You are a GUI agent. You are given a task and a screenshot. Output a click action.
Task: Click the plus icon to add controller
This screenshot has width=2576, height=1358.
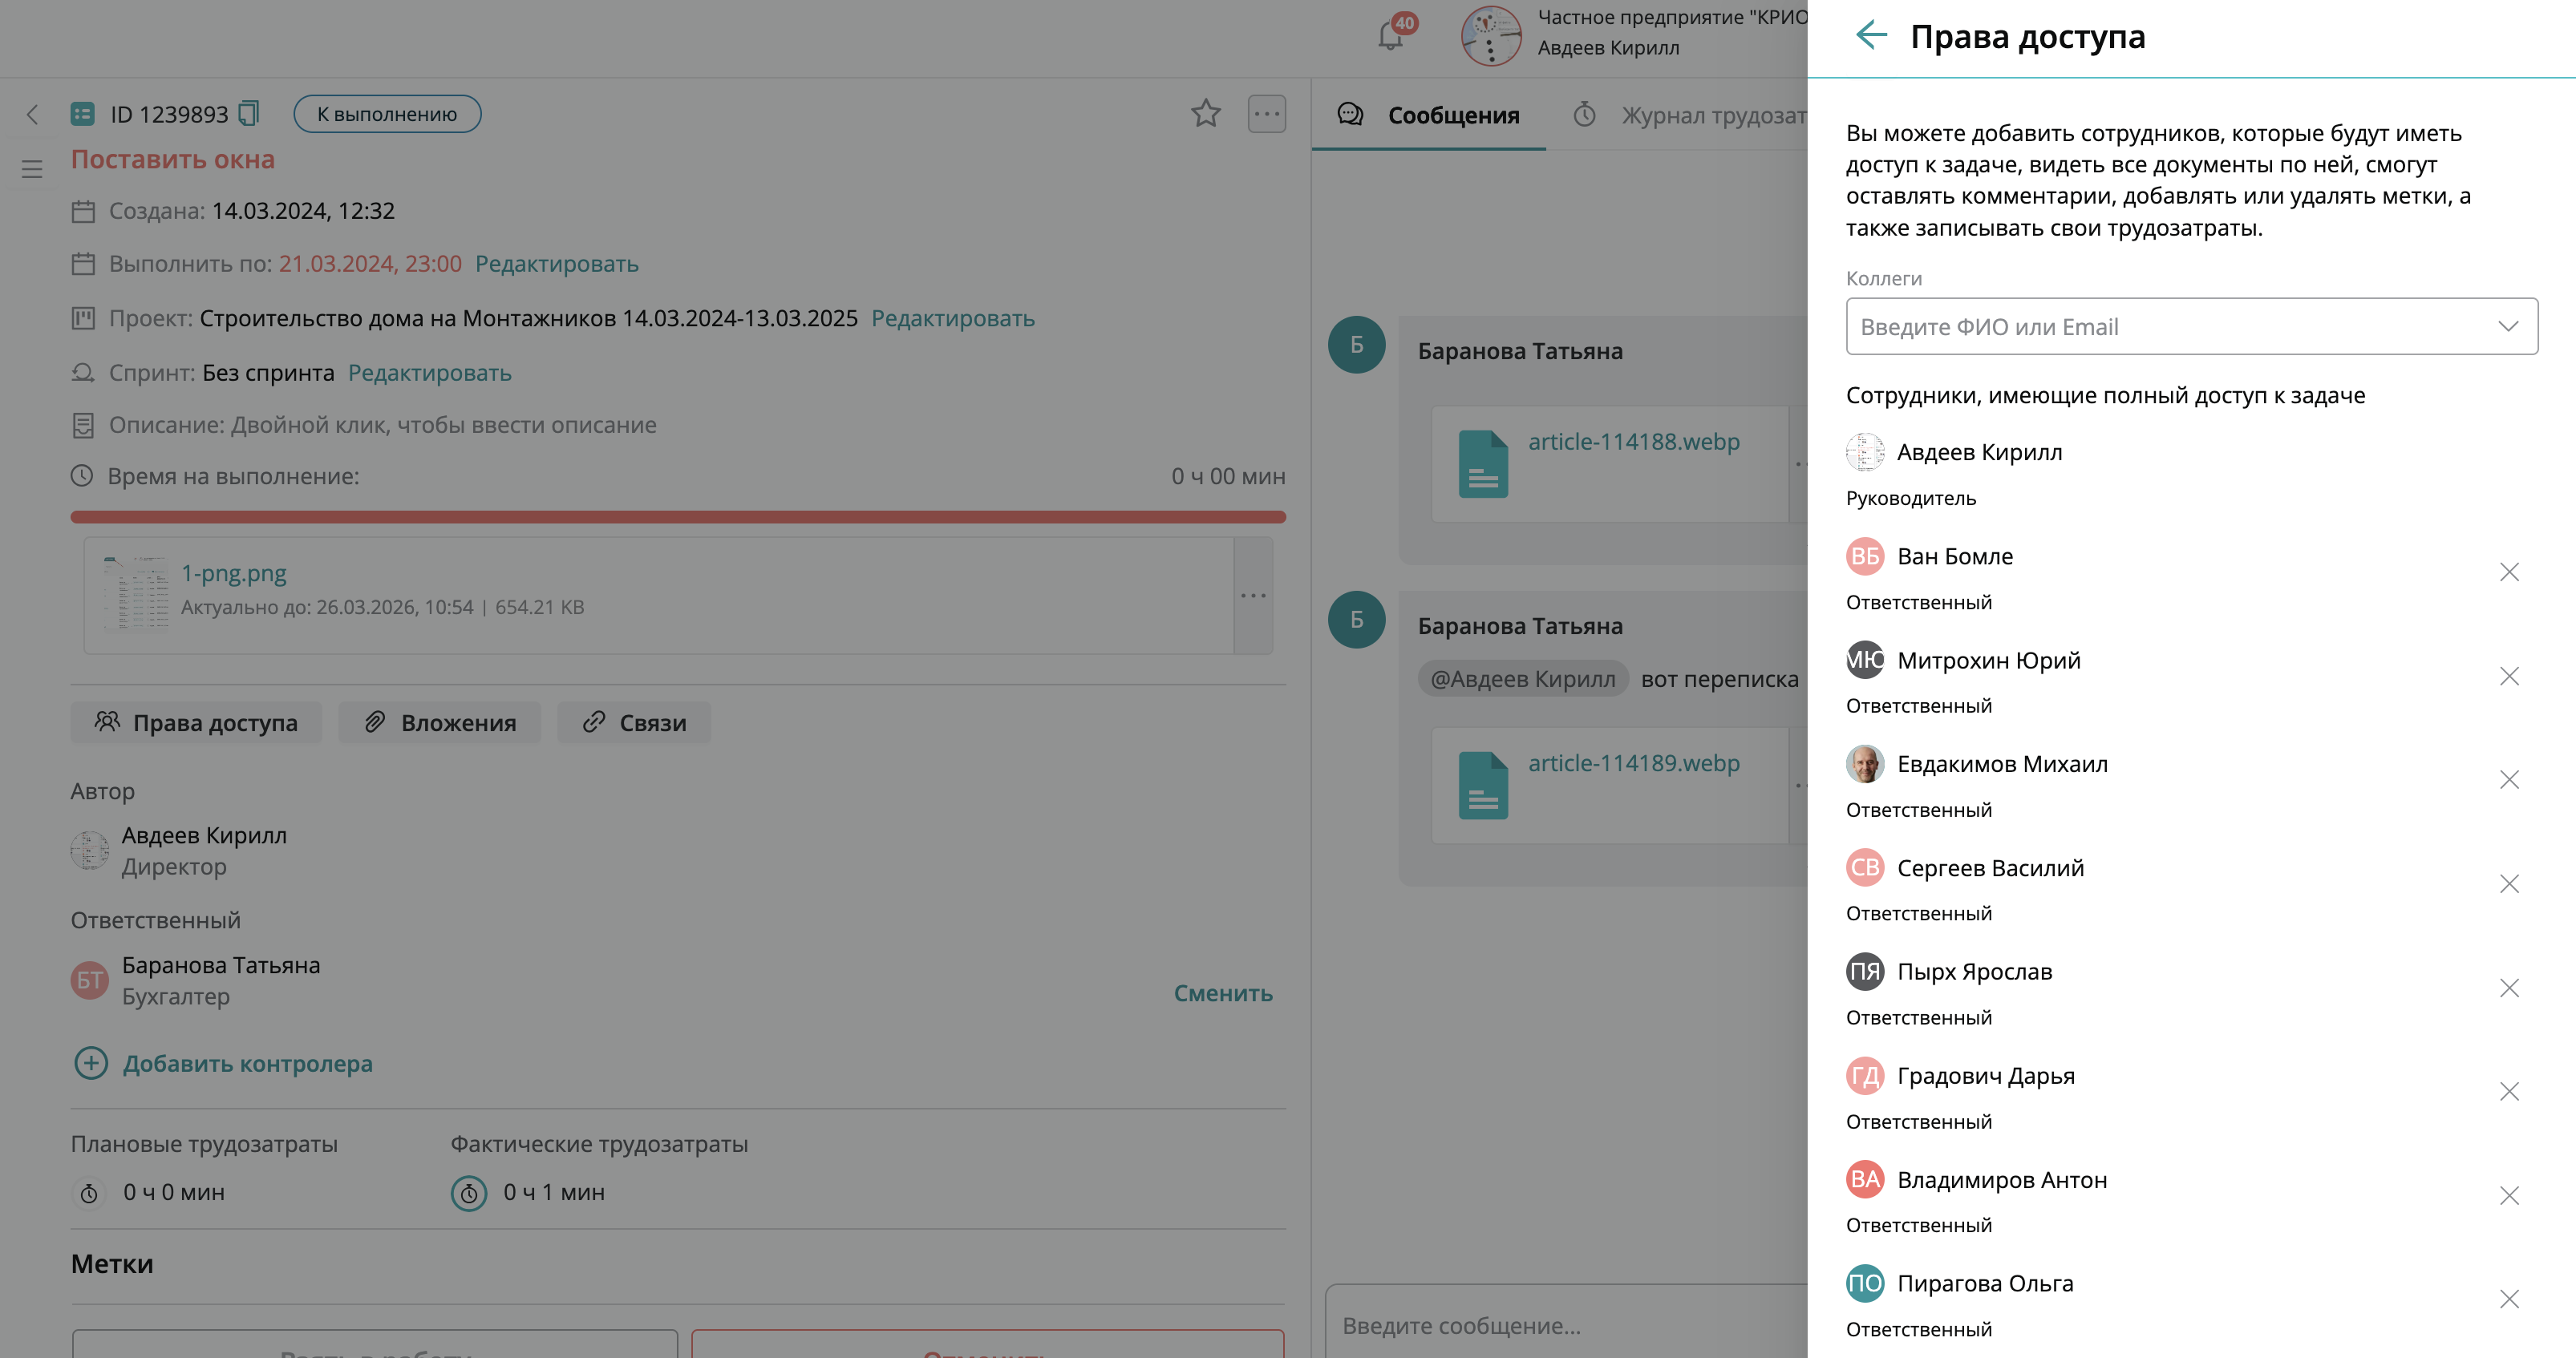point(91,1063)
